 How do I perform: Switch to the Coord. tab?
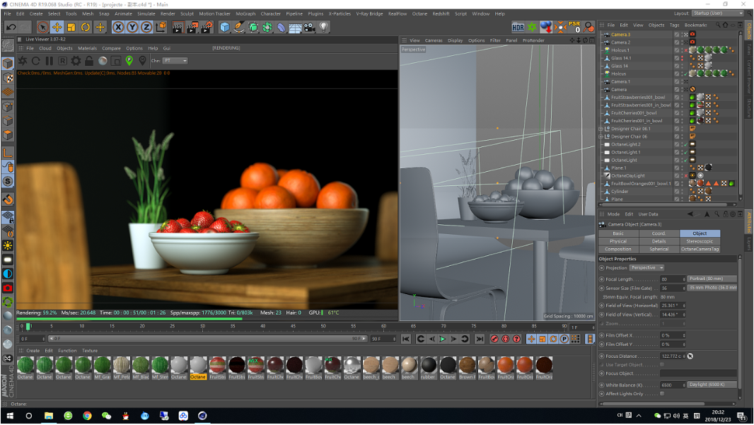(659, 233)
